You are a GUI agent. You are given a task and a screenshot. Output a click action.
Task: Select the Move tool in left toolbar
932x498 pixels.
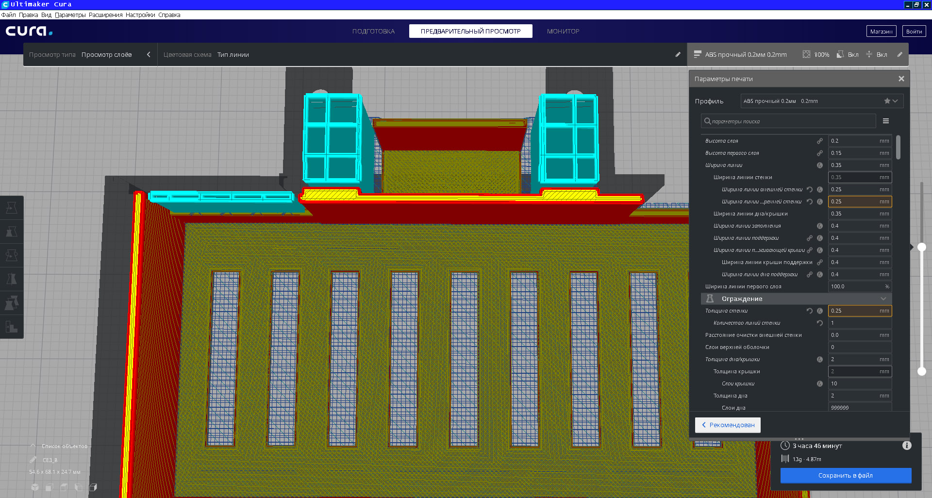tap(12, 208)
